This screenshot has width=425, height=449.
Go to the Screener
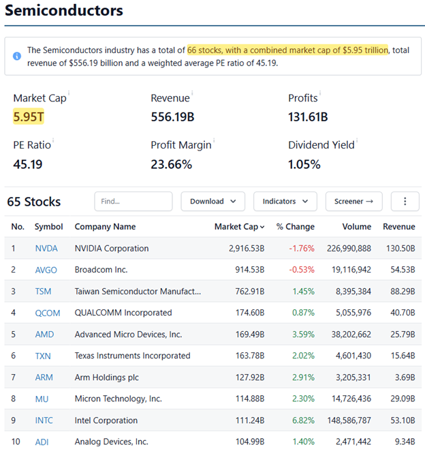353,201
